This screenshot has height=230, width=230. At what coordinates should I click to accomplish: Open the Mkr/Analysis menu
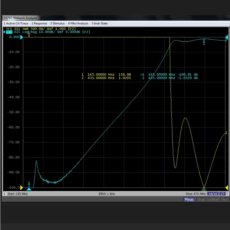pyautogui.click(x=78, y=23)
